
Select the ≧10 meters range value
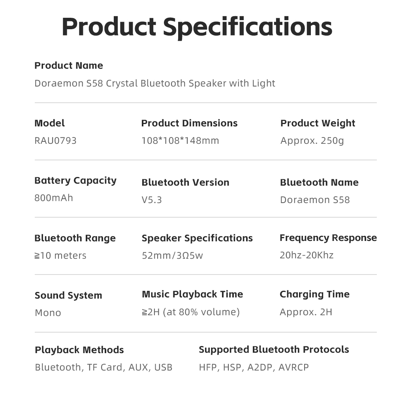click(x=60, y=256)
